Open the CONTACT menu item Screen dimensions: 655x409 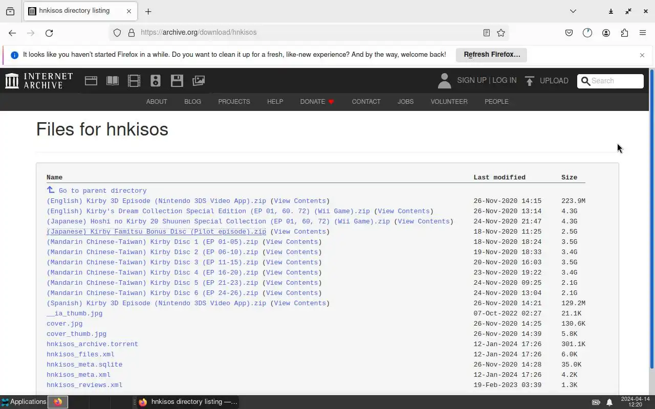pyautogui.click(x=366, y=102)
